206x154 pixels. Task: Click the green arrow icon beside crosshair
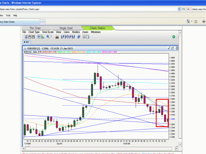pos(43,37)
